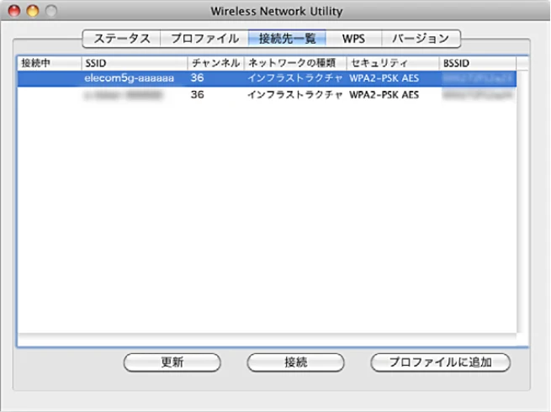Click the blurred BSSID in elecom5g-aaaaaa row
551x412 pixels.
click(x=477, y=78)
